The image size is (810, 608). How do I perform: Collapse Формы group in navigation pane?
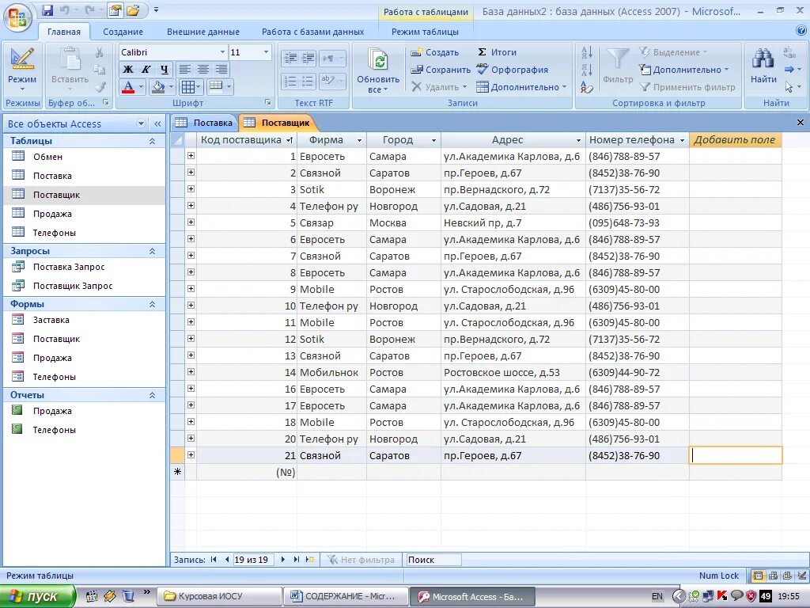tap(152, 305)
